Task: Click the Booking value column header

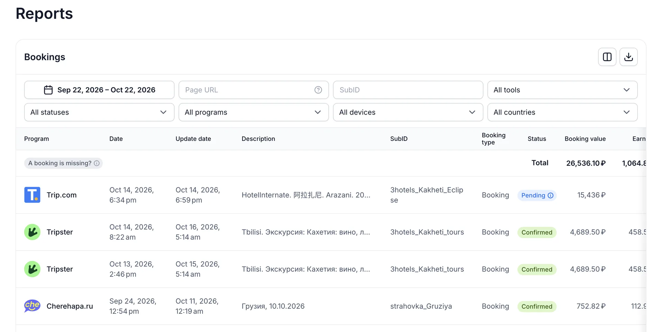Action: [585, 139]
